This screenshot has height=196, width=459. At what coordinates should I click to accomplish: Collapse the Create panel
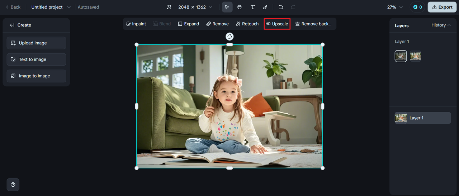click(x=12, y=25)
